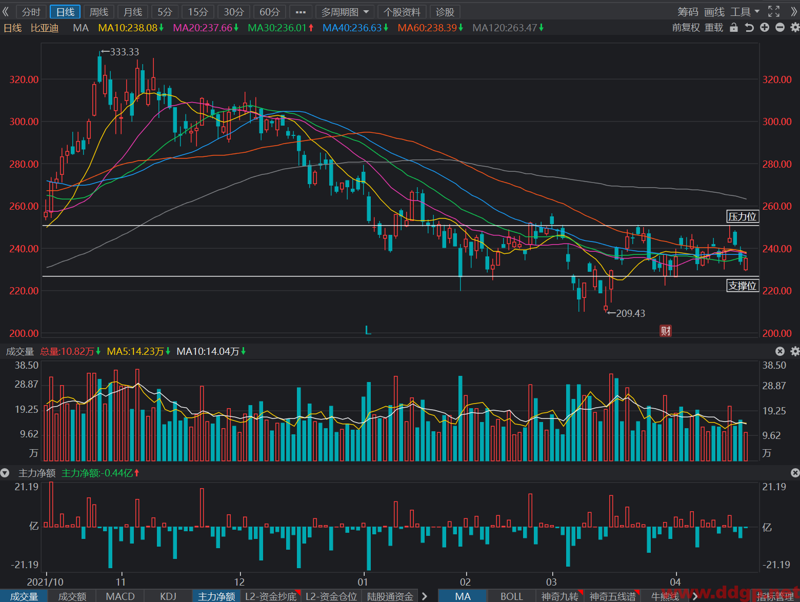Switch to 周线 weekly chart tab
The image size is (800, 602).
point(99,12)
